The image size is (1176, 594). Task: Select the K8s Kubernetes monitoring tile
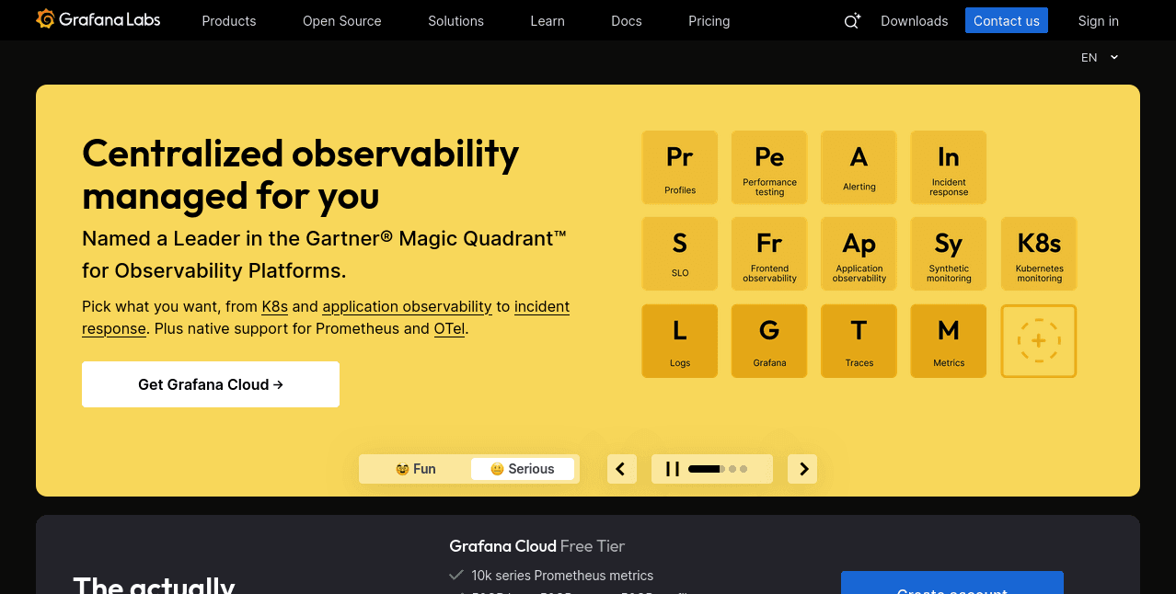pyautogui.click(x=1039, y=254)
